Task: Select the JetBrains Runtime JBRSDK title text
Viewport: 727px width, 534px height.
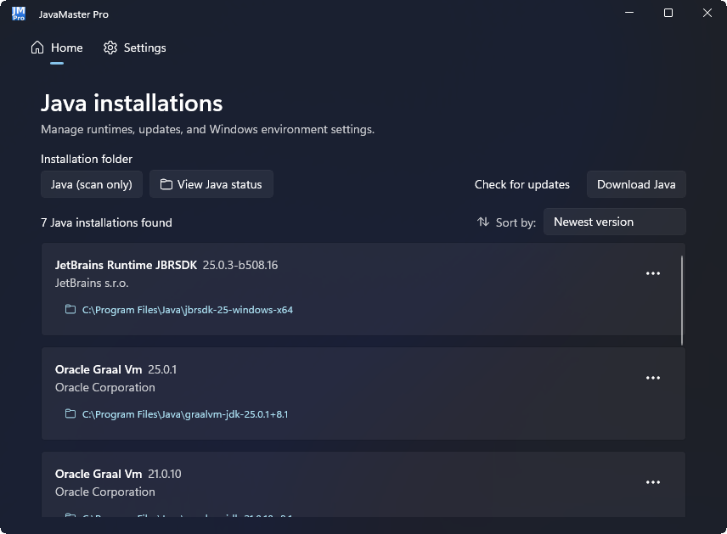Action: tap(126, 265)
